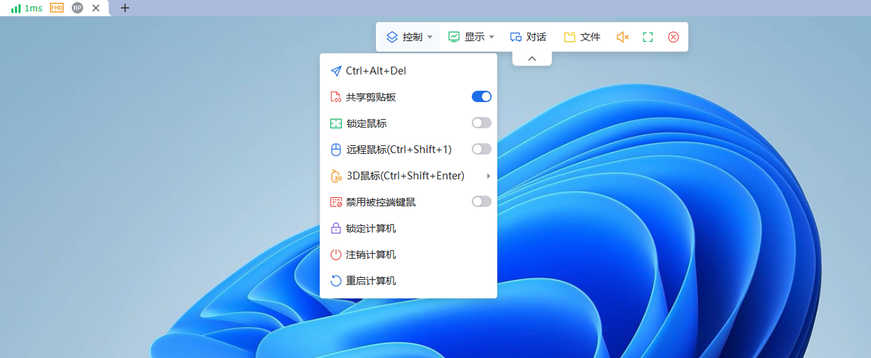Click the red power icon for logout
Viewport: 871px width, 358px height.
tap(336, 254)
